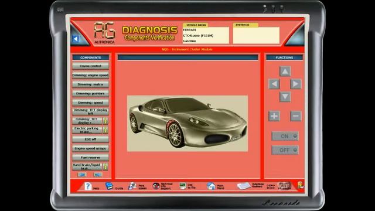Click the Print screen icon
The height and width of the screenshot is (211, 375).
coord(132,186)
